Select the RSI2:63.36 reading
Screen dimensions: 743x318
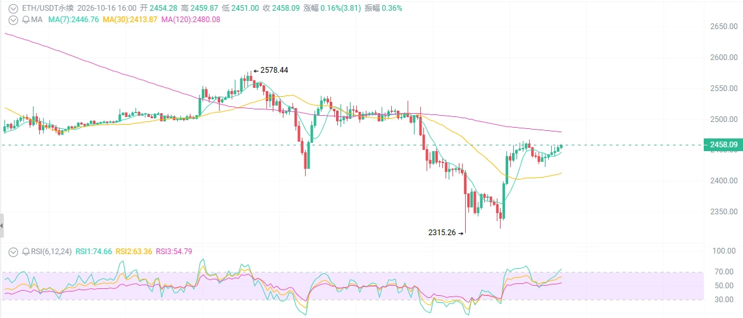tap(134, 251)
